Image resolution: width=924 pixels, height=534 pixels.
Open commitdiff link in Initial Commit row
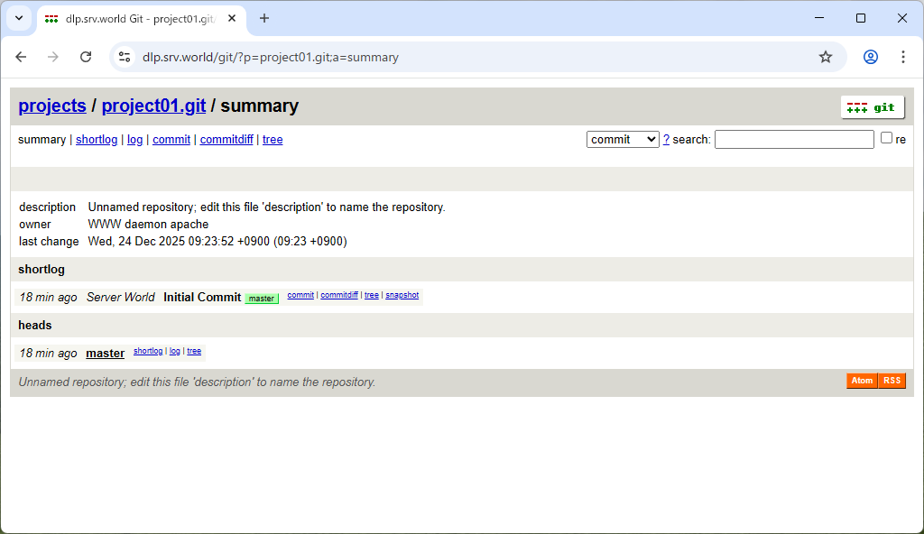click(x=339, y=295)
